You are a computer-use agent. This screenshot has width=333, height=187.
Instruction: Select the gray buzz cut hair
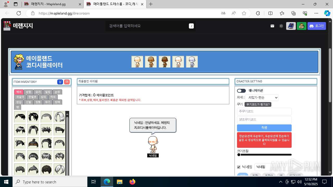(x=47, y=117)
